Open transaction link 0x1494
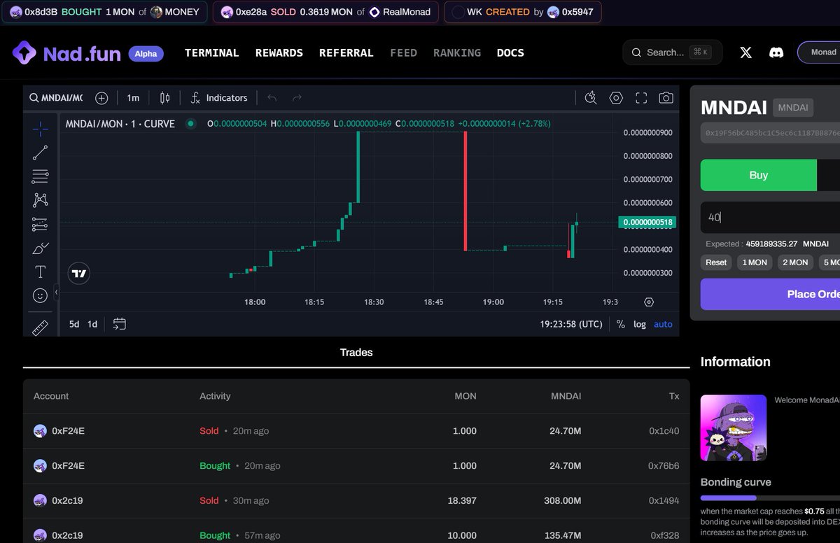This screenshot has height=543, width=840. [x=664, y=501]
